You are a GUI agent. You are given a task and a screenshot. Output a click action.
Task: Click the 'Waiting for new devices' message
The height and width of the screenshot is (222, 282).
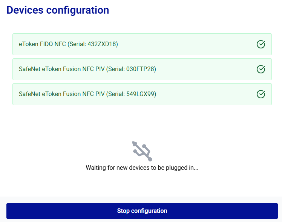[142, 168]
